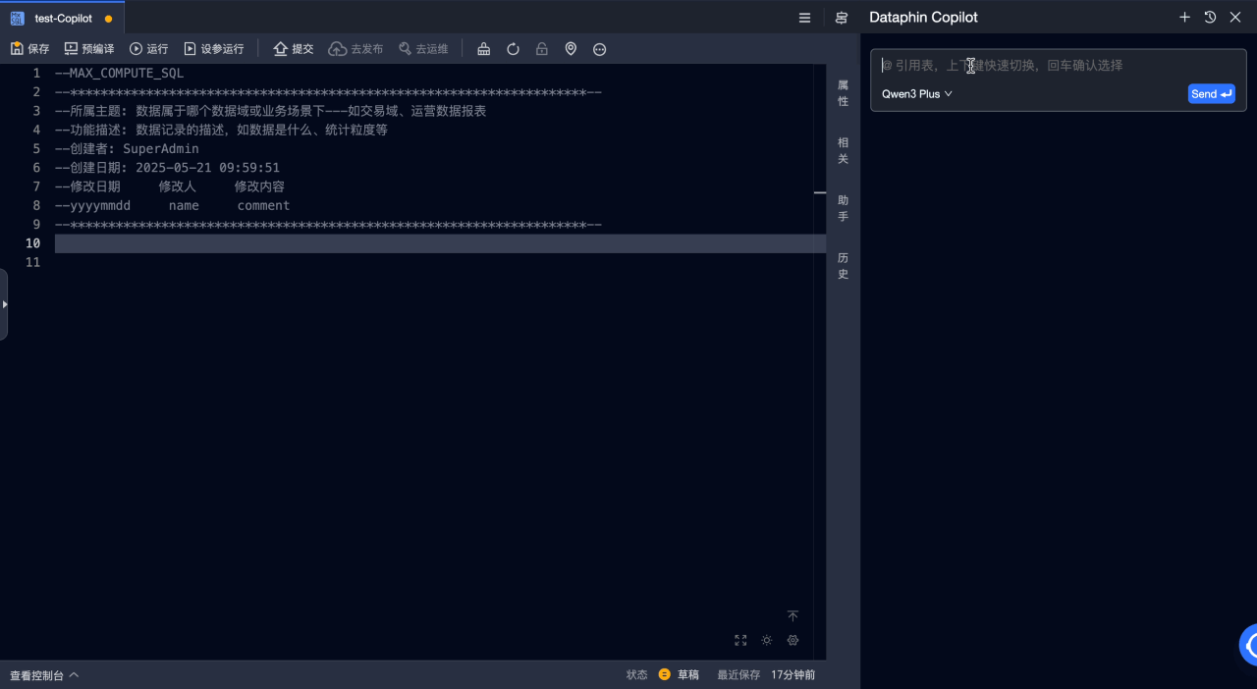Viewport: 1257px width, 689px height.
Task: Click line 10 in the editor
Action: pos(440,243)
